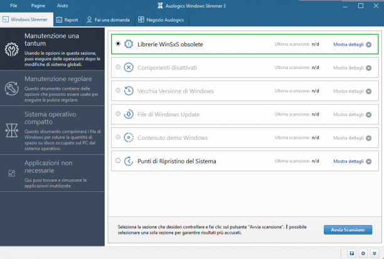Click the Applicazioni non necessarie icon

(x=12, y=174)
